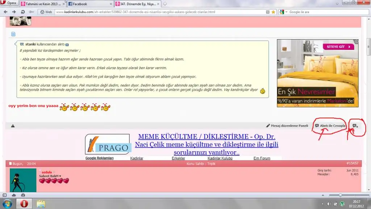Click the Opera icon in the taskbar

pyautogui.click(x=24, y=204)
